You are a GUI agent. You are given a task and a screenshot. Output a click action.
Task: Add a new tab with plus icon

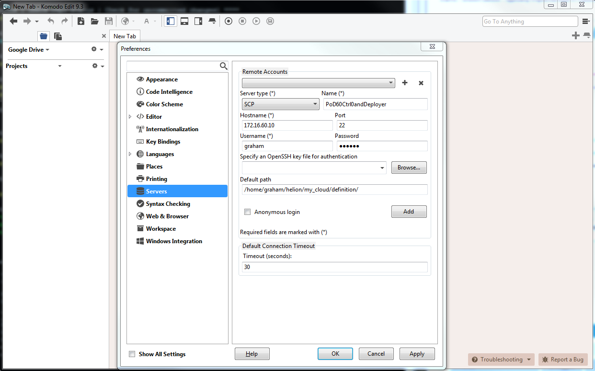(x=576, y=35)
